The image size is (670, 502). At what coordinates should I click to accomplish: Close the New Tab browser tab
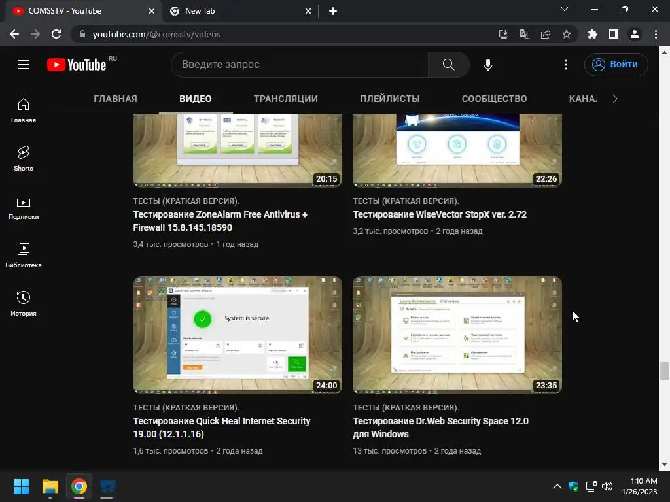point(308,11)
